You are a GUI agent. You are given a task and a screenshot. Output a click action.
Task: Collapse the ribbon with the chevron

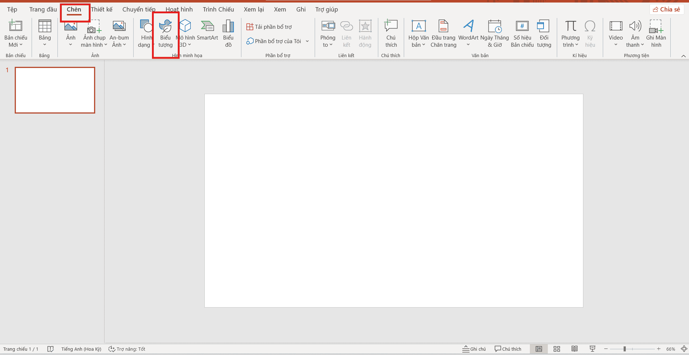click(683, 56)
